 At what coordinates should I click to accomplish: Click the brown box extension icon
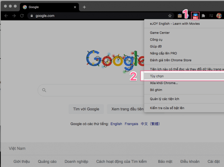pyautogui.click(x=180, y=16)
